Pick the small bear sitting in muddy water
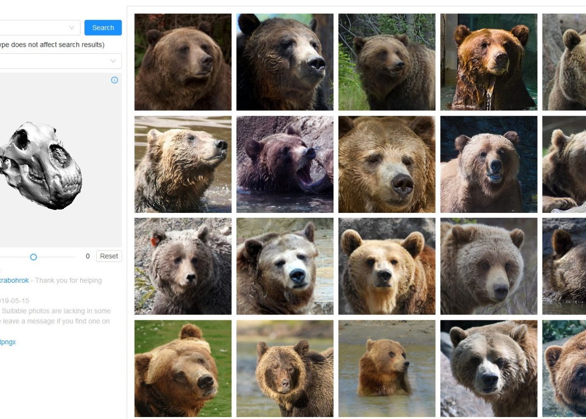Screen dimensions: 586x419 [386, 368]
